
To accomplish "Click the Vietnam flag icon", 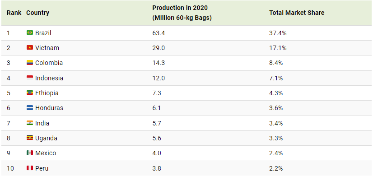I will tap(30, 47).
